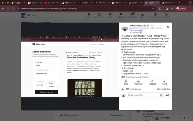Image resolution: width=193 pixels, height=121 pixels.
Task: Click the browser address bar URL
Action: [49, 9]
